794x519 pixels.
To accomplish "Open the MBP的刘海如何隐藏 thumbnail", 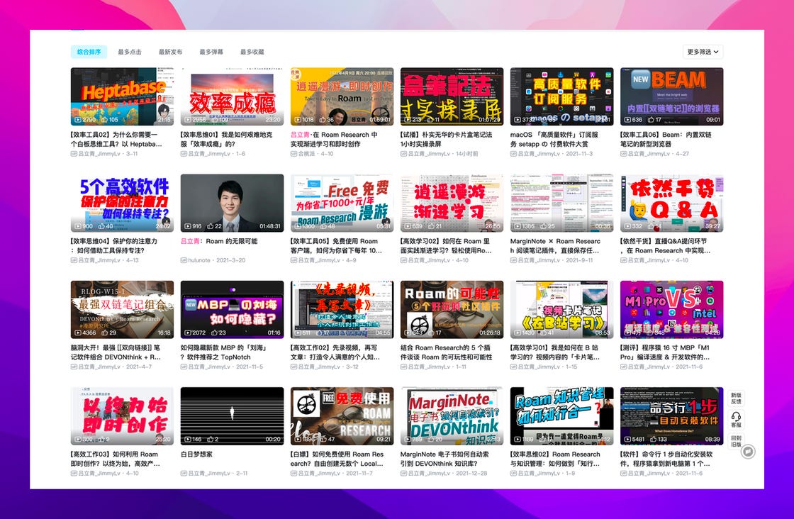I will 232,309.
